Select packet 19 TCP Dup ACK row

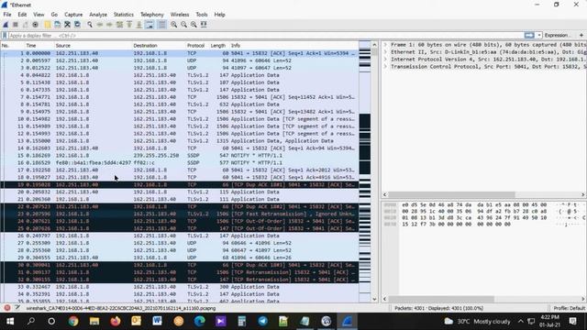(180, 184)
